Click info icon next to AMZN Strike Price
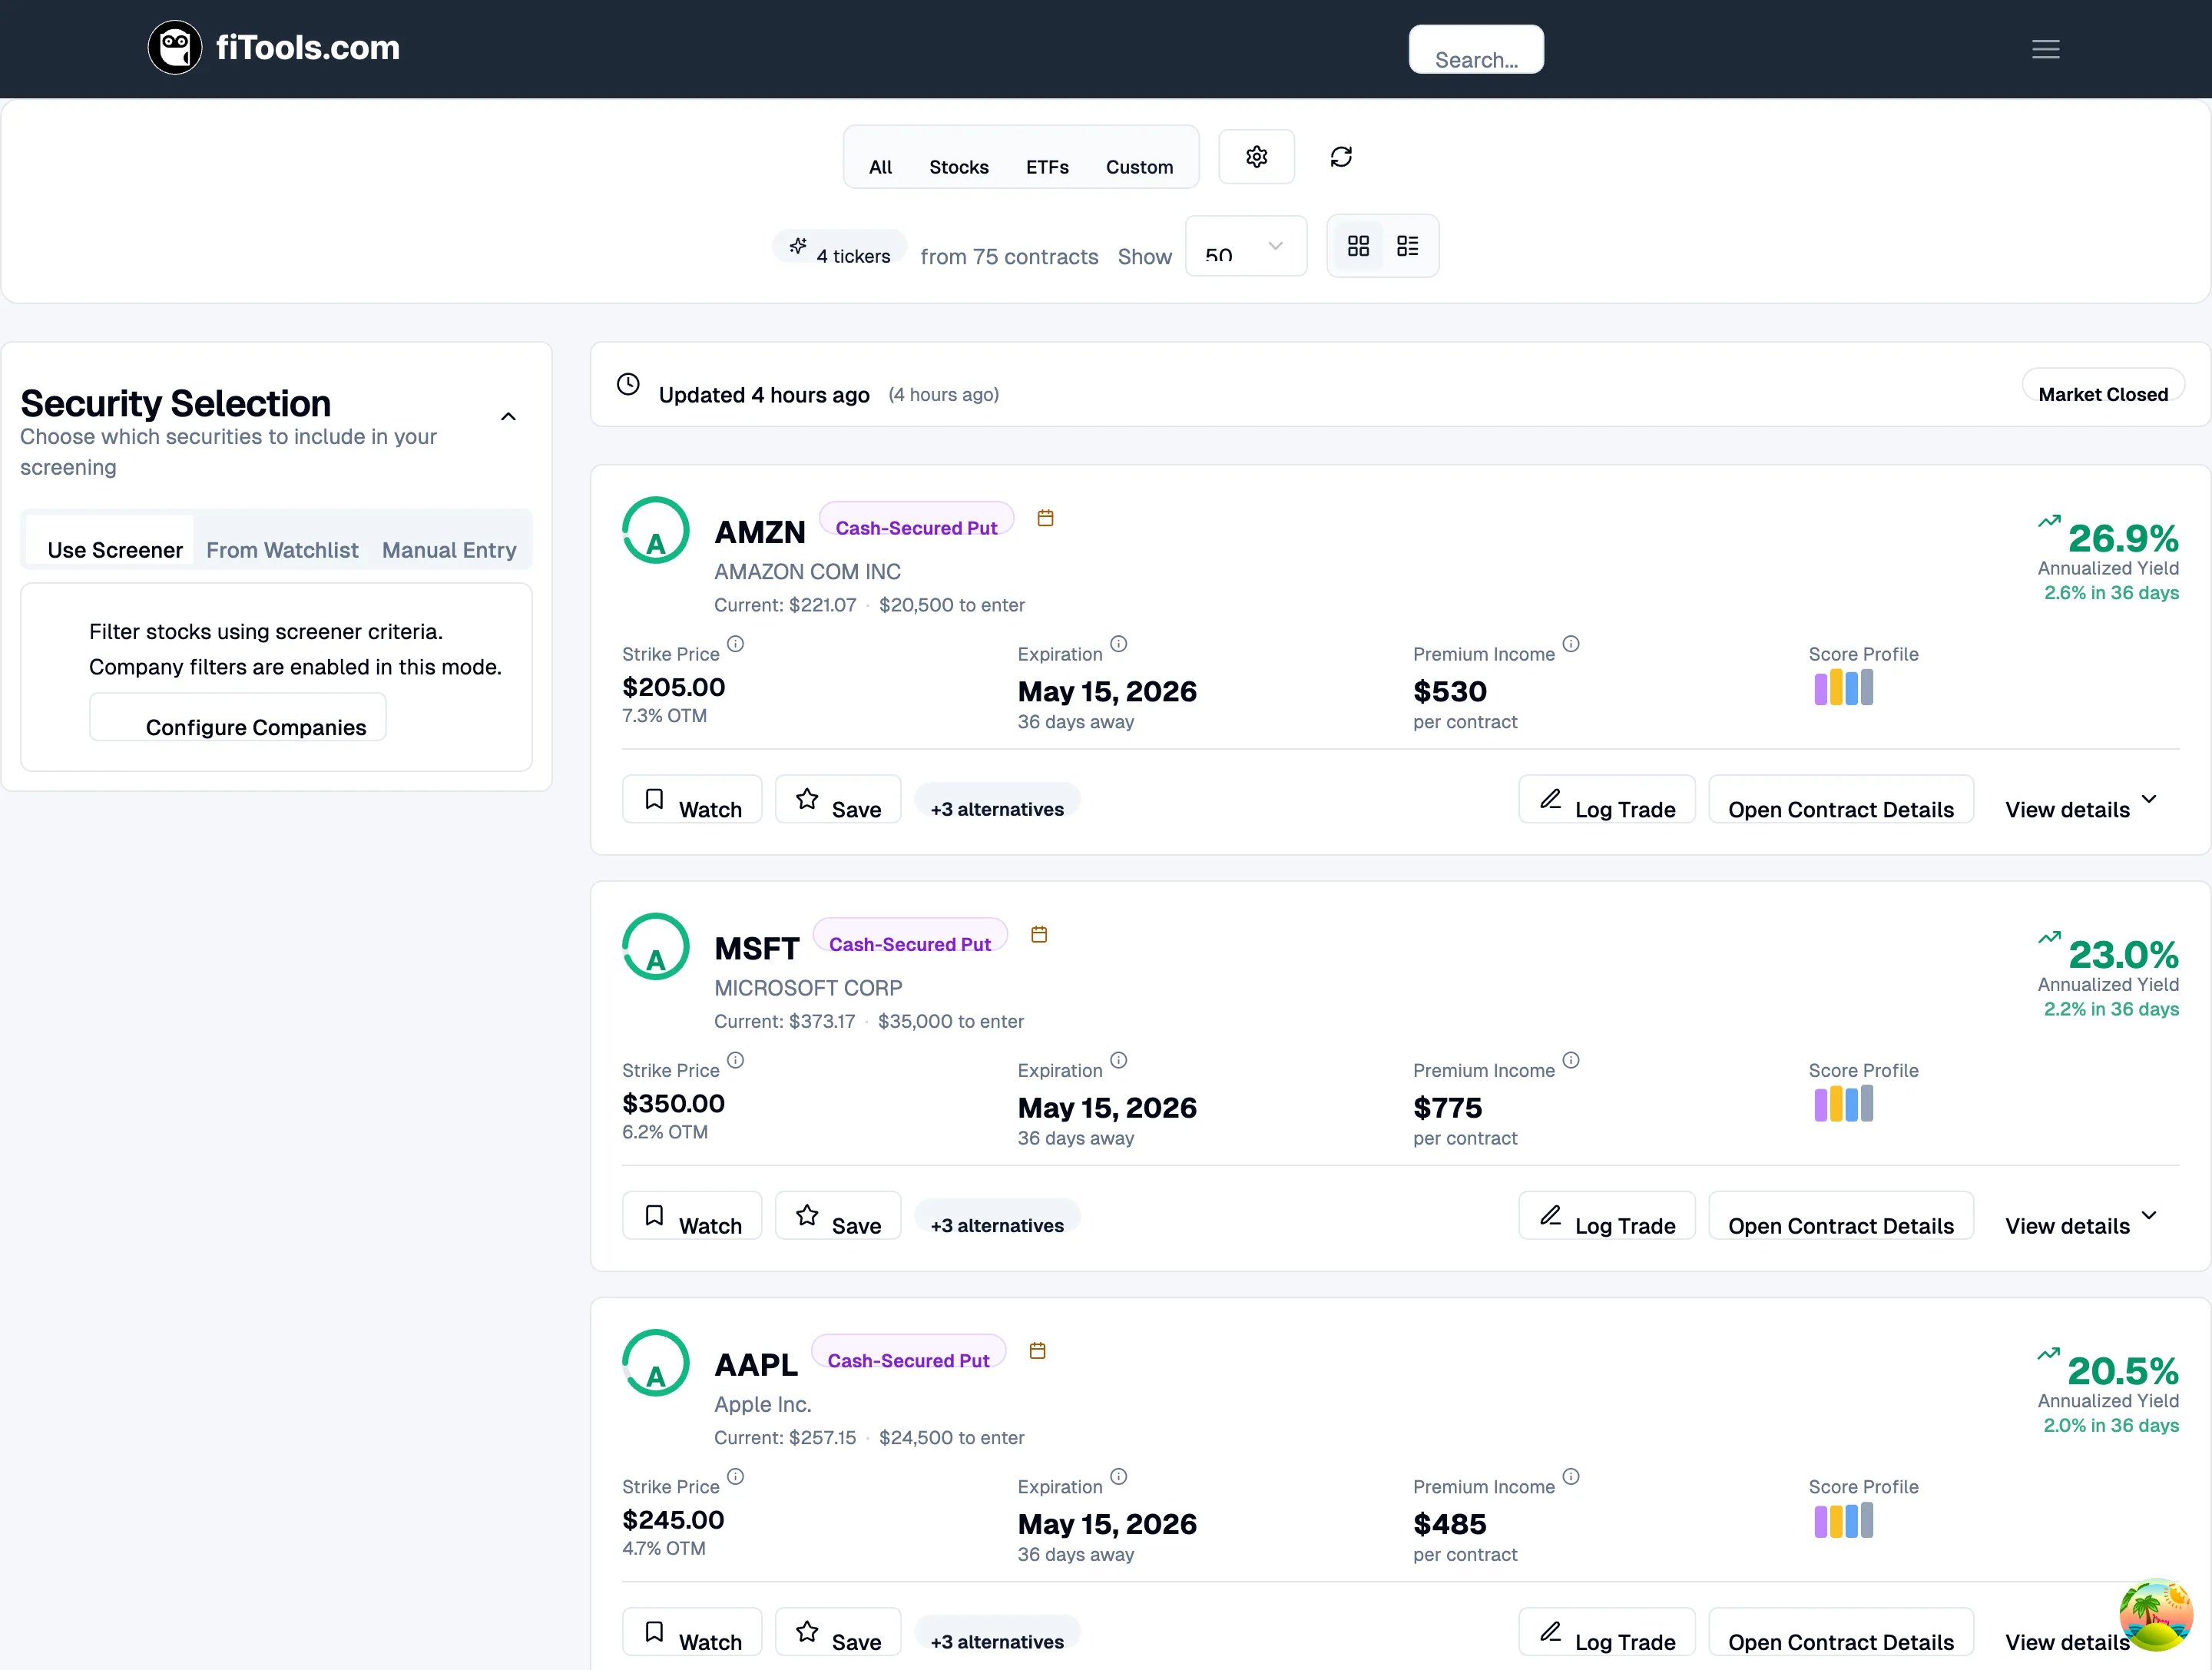 [x=735, y=644]
